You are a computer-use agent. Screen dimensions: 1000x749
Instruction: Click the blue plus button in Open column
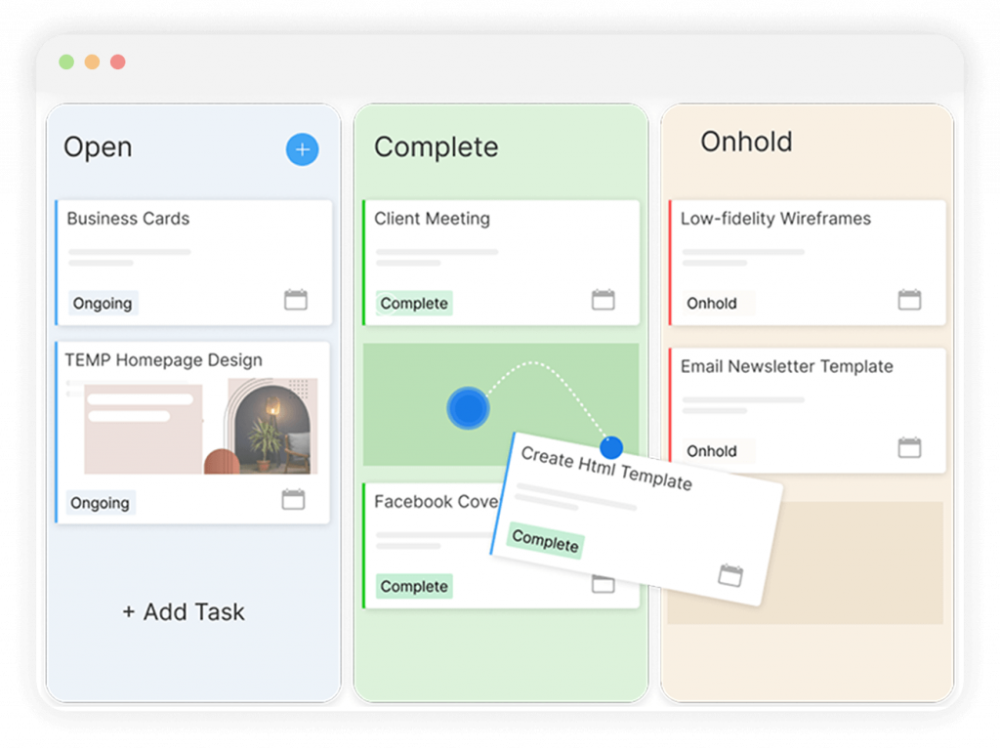coord(302,149)
